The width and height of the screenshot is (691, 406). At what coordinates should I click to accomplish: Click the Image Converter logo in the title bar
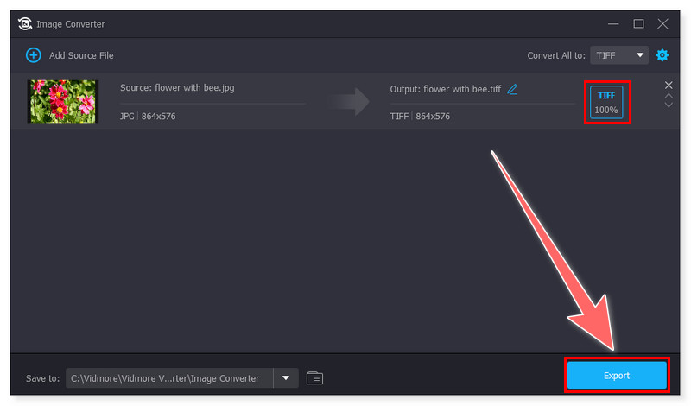(x=25, y=23)
